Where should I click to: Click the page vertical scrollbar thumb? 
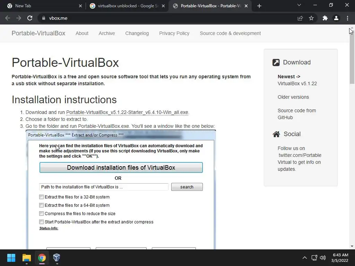[352, 56]
